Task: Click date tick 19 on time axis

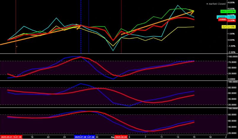Action: (x=210, y=137)
